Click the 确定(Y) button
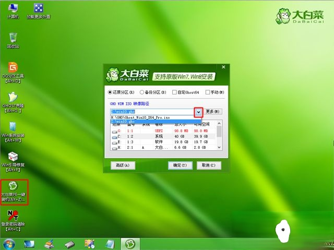This screenshot has height=250, width=334. click(x=180, y=165)
